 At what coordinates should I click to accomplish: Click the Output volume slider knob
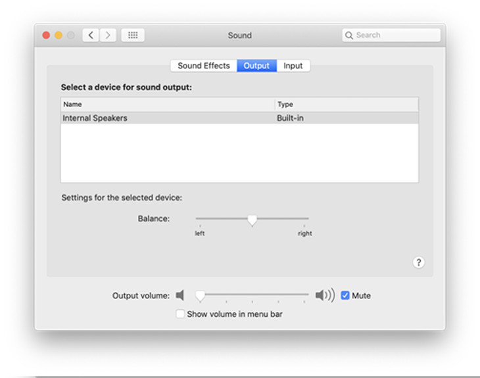(200, 297)
